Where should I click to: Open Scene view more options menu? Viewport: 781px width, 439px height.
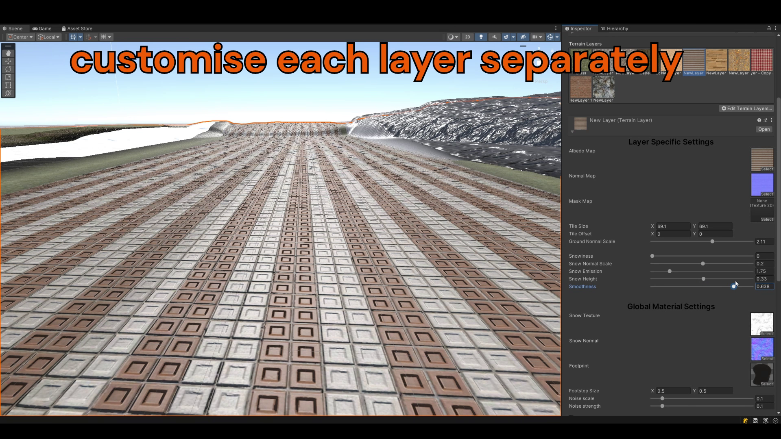(556, 28)
